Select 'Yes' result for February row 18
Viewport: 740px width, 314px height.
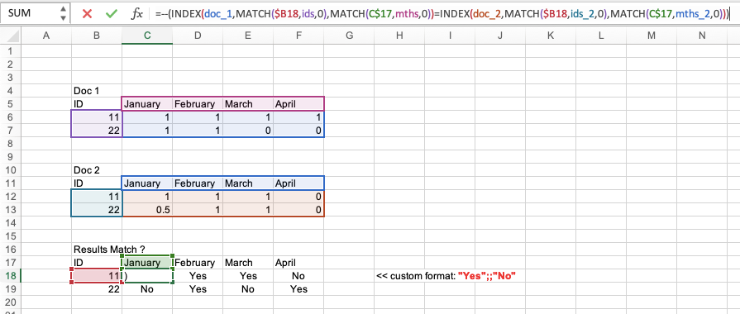click(x=198, y=276)
